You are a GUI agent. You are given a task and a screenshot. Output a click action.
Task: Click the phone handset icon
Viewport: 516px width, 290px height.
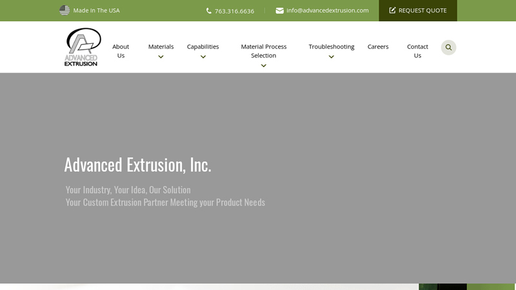click(208, 11)
